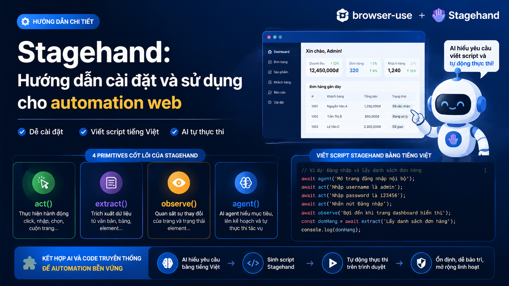Click the Đang xử lý status of order 1002
The width and height of the screenshot is (509, 286).
click(400, 116)
